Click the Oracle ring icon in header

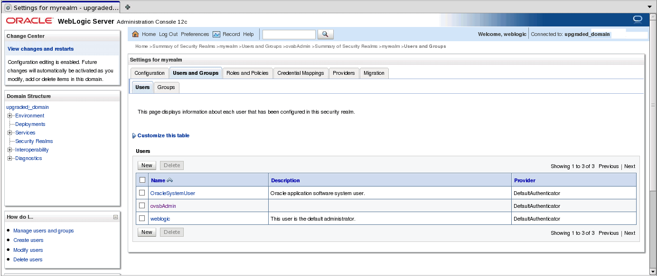[x=638, y=19]
